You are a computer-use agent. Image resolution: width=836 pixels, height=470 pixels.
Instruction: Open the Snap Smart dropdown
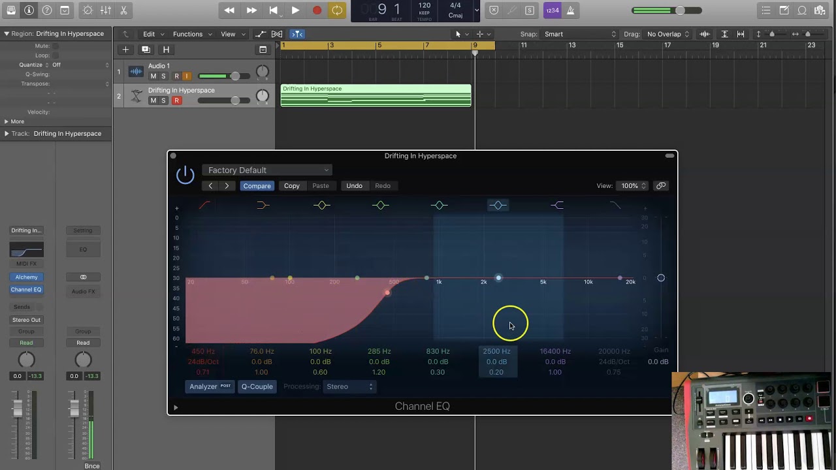(x=580, y=34)
